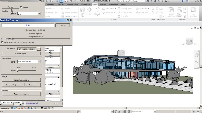Uncheck Close dialog when rendering is complete
Image resolution: width=202 pixels, height=113 pixels.
coord(2,42)
